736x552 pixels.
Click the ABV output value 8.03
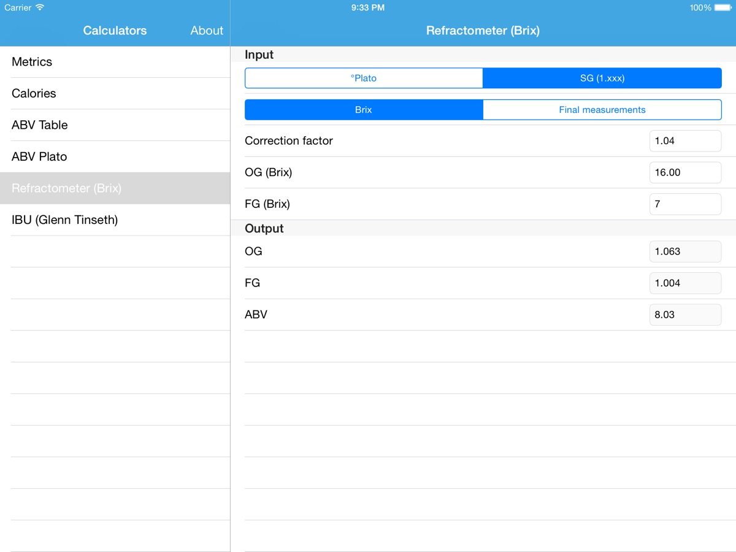pyautogui.click(x=685, y=315)
